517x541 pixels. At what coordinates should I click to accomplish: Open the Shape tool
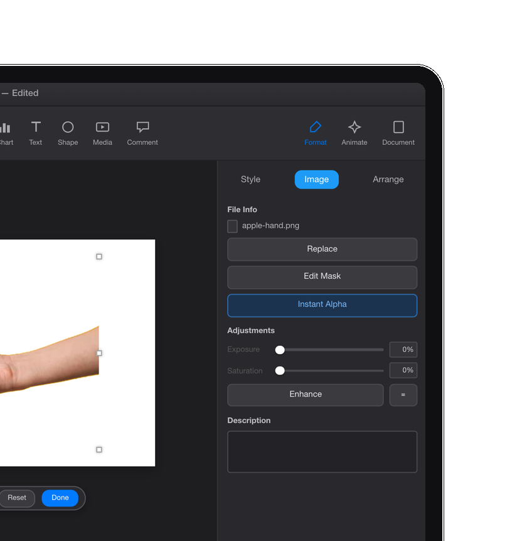[x=68, y=133]
